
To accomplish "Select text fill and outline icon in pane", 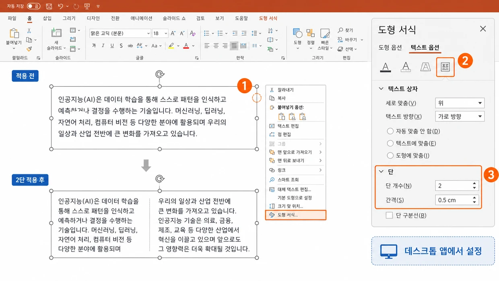I will pyautogui.click(x=386, y=67).
